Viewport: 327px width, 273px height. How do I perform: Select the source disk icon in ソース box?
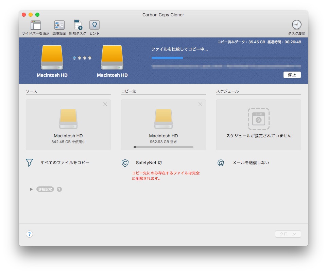click(68, 119)
